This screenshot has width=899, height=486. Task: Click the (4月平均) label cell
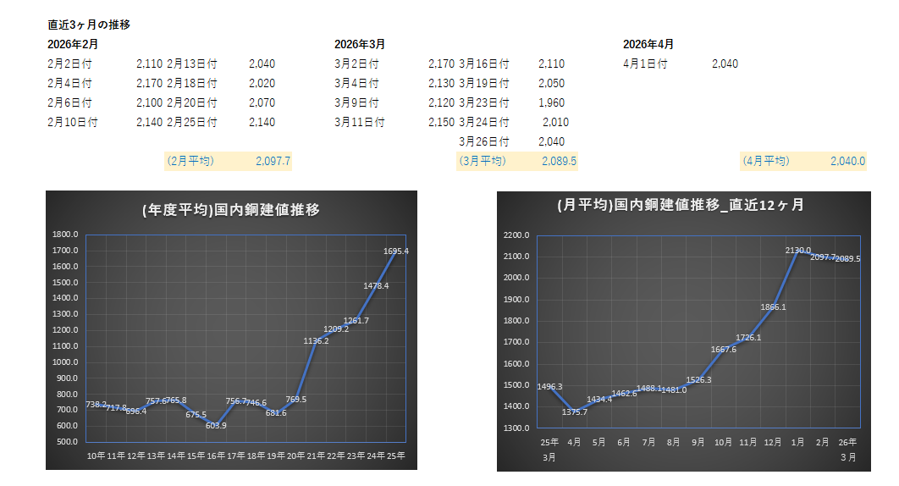click(765, 161)
